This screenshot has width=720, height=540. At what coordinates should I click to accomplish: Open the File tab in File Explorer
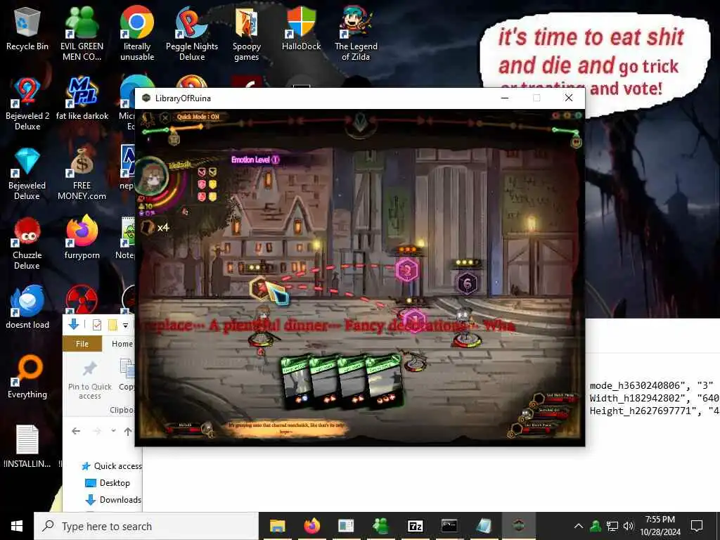point(82,343)
